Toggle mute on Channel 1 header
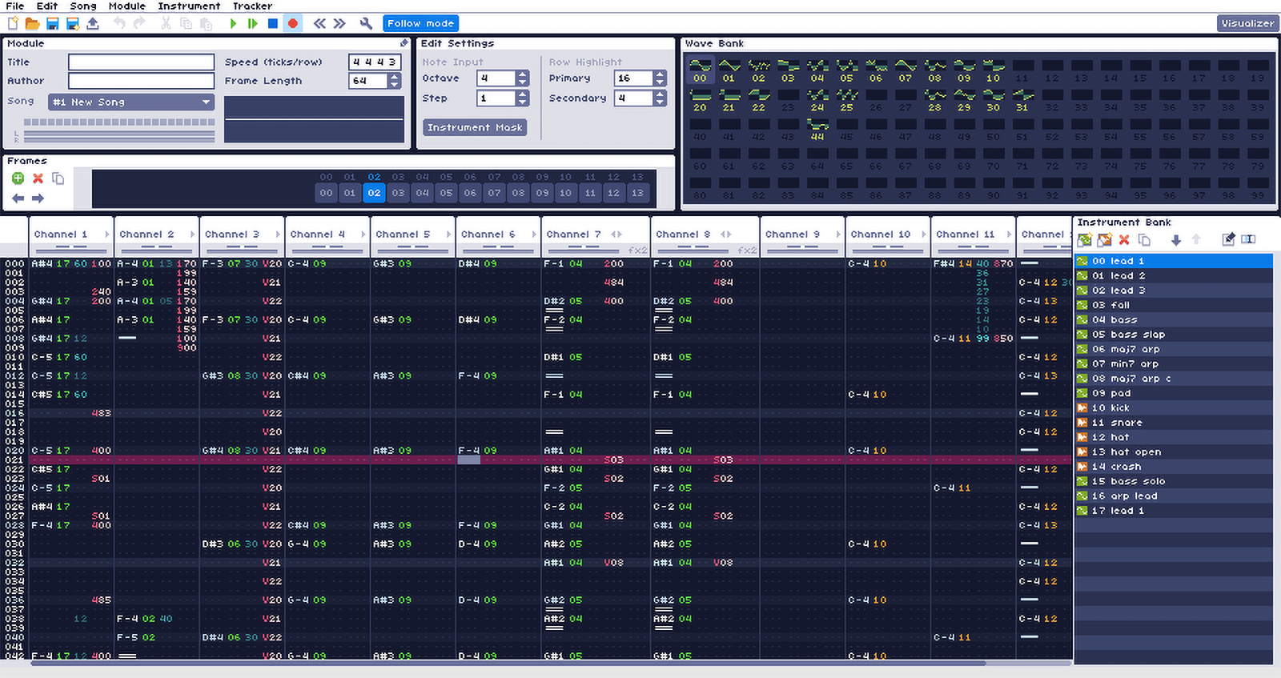Screen dimensions: 1281x678 tap(61, 235)
